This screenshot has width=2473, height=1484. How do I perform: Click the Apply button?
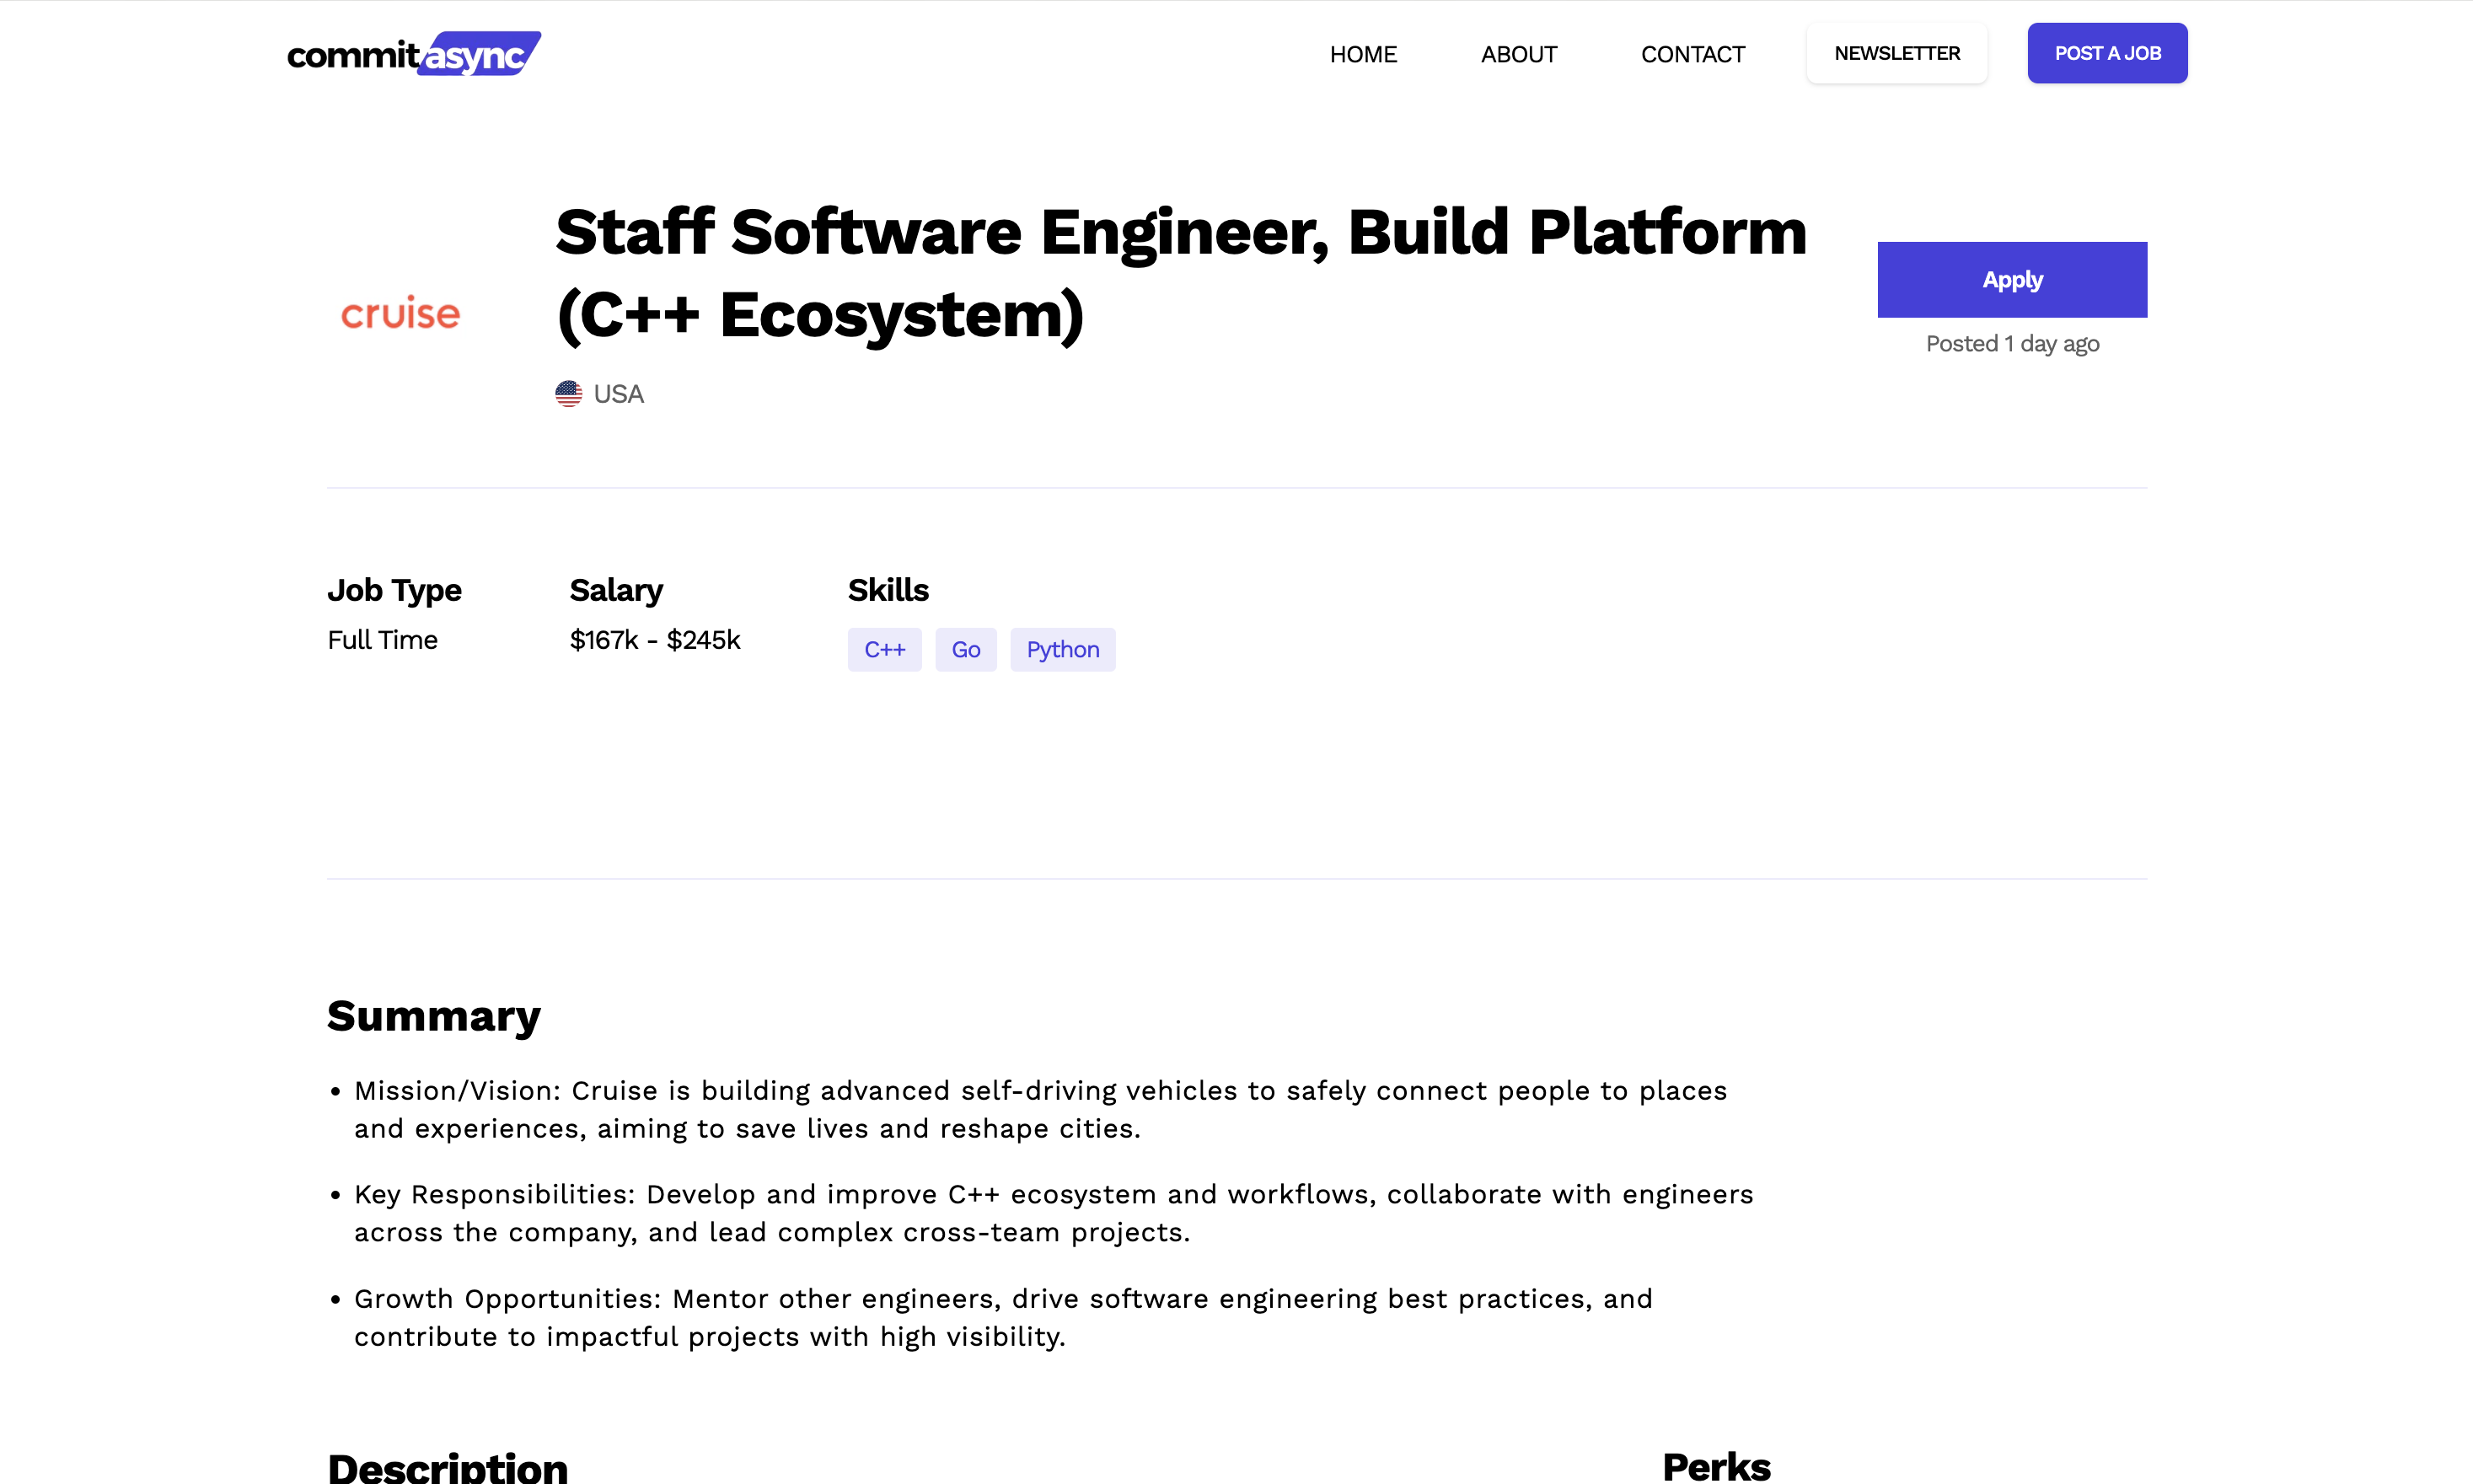(x=2012, y=280)
